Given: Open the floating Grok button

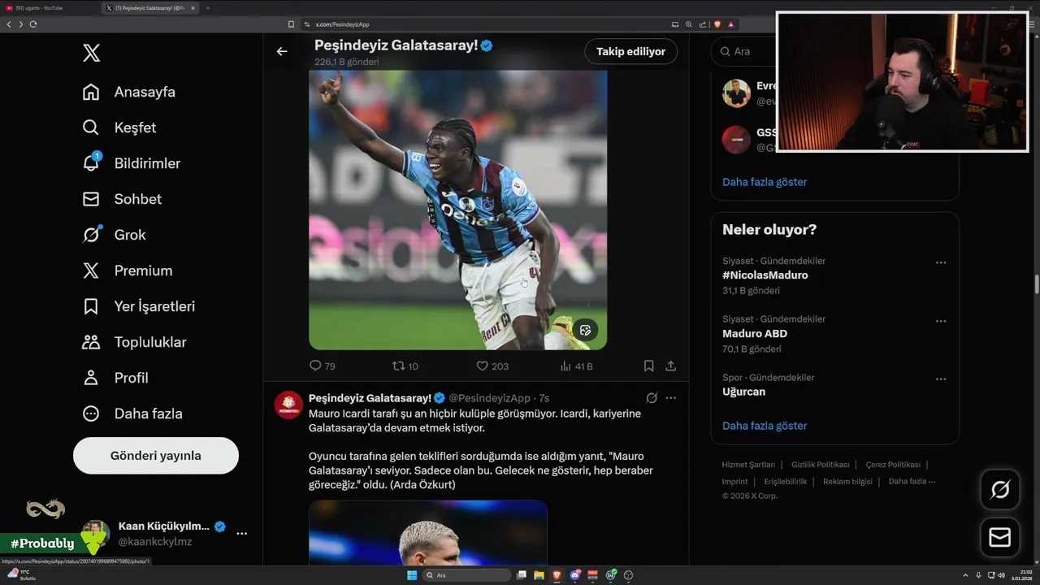Looking at the screenshot, I should (x=999, y=489).
